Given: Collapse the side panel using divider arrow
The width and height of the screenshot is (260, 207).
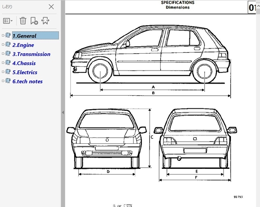Looking at the screenshot, I should 62,113.
